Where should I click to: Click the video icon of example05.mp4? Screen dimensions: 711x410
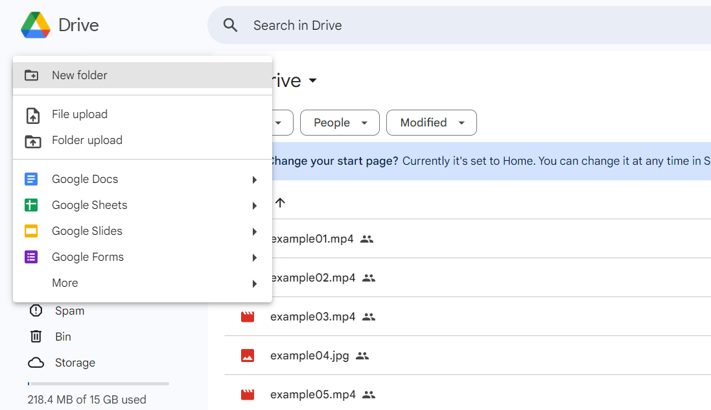(248, 394)
